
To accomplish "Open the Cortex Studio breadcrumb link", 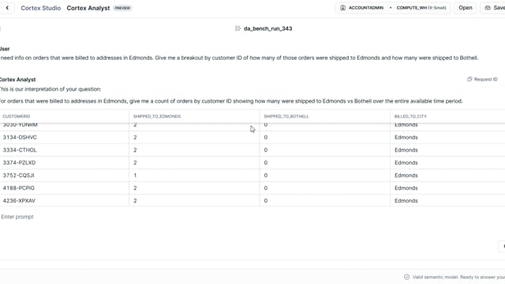I will pos(40,8).
